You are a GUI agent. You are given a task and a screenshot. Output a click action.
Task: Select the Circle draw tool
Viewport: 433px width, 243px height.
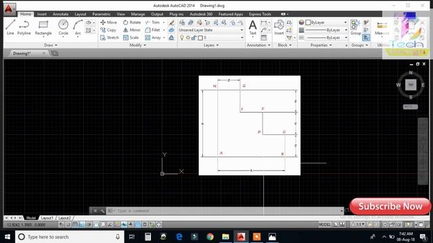(63, 28)
